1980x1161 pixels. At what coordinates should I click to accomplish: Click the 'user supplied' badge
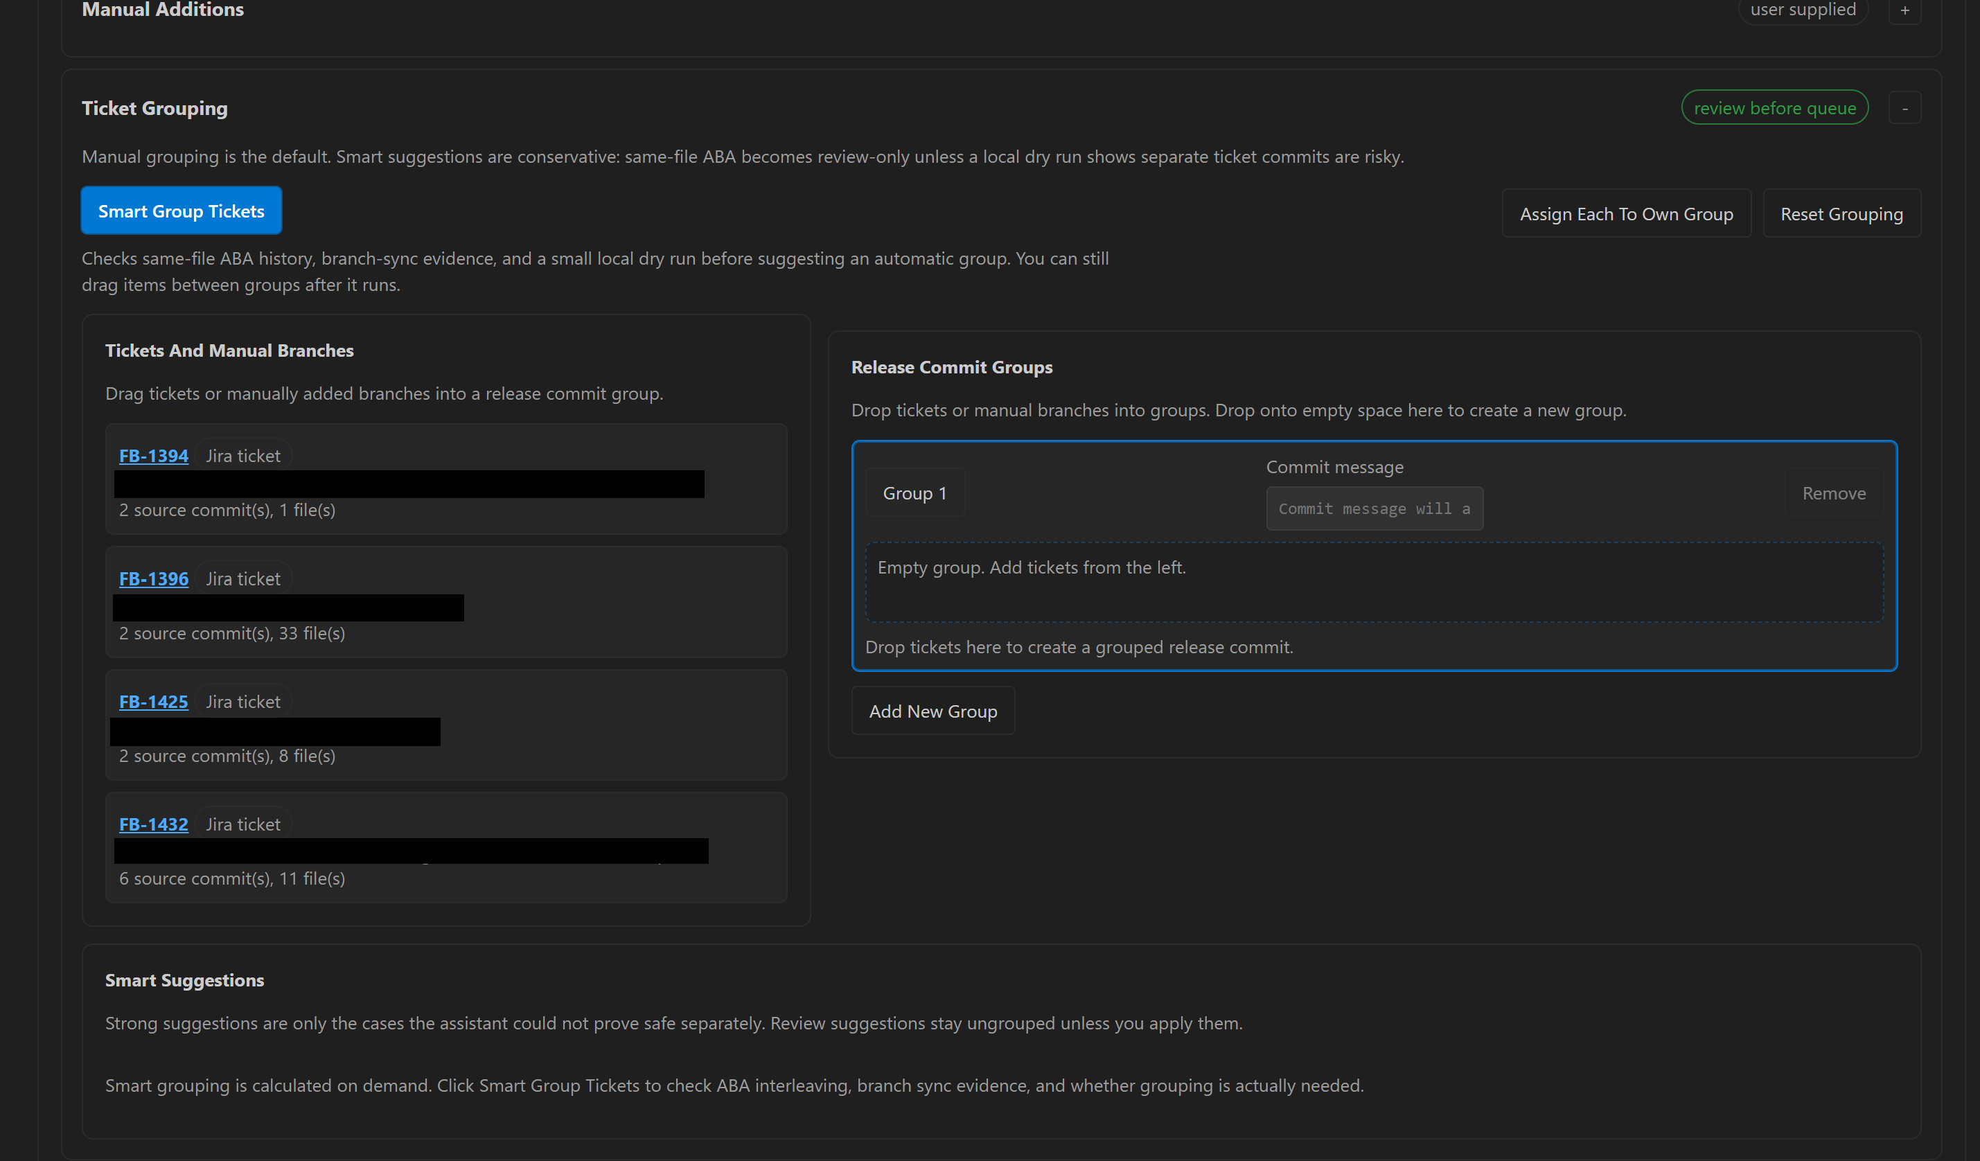1803,10
